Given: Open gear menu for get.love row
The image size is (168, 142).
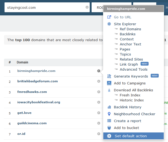Looking at the screenshot, I should (99, 113).
